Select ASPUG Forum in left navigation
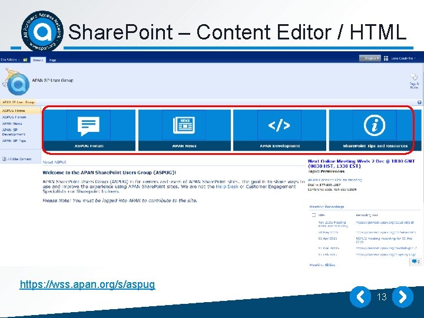Image resolution: width=424 pixels, height=318 pixels. pos(14,117)
